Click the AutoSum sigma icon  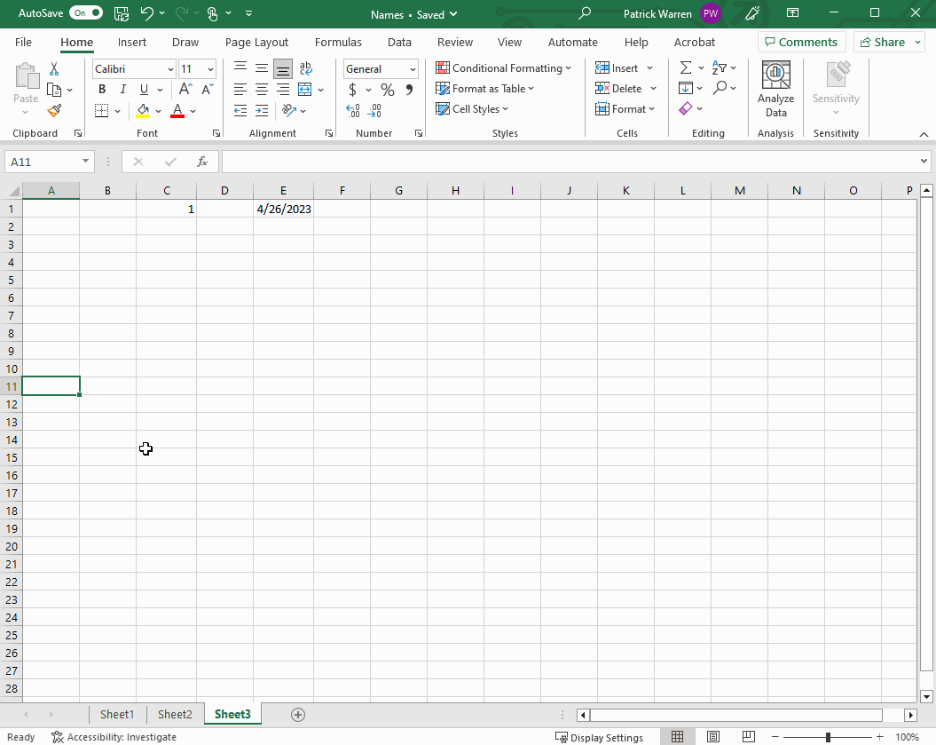(686, 67)
